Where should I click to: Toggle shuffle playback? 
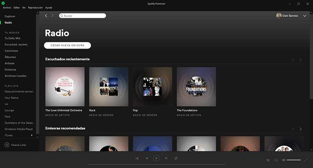(x=137, y=158)
